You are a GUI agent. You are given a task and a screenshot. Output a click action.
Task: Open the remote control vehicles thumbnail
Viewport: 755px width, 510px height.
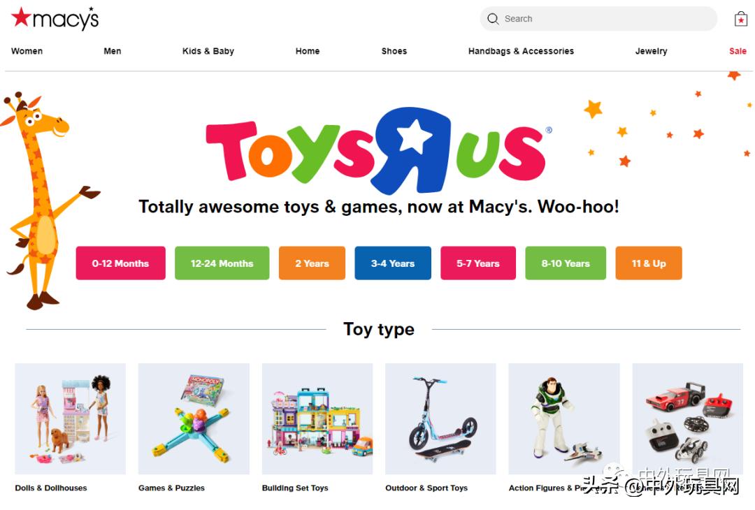[688, 418]
